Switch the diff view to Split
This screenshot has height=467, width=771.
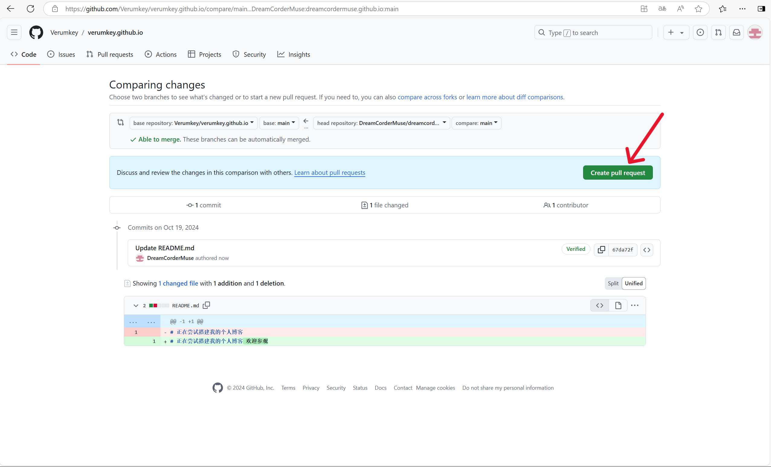[613, 283]
